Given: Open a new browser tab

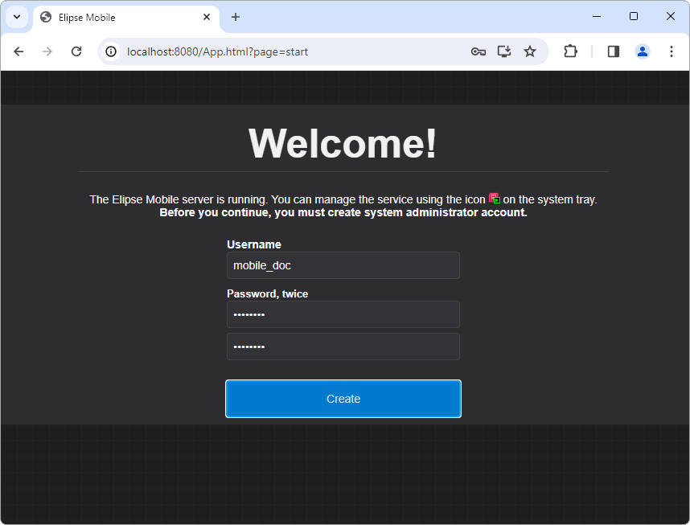Looking at the screenshot, I should (236, 17).
